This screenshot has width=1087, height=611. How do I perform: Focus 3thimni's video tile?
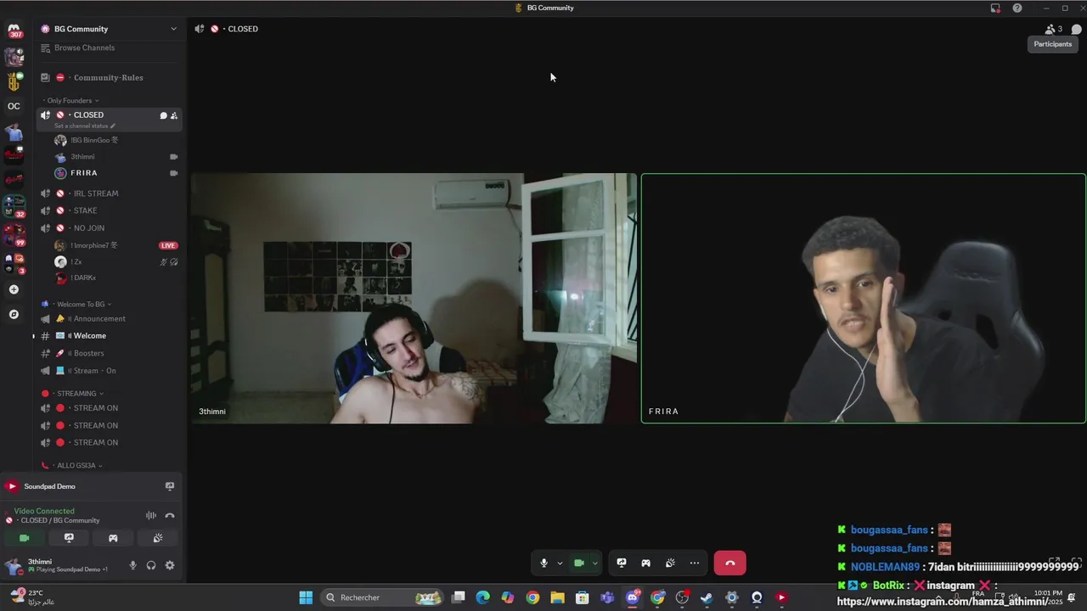pyautogui.click(x=414, y=298)
